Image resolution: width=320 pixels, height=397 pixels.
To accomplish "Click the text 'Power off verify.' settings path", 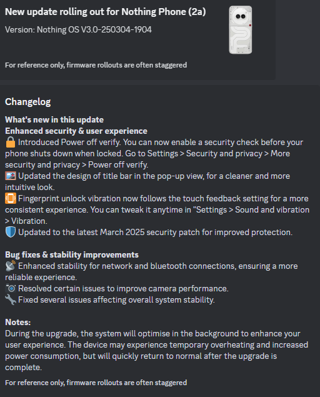I will [x=118, y=165].
